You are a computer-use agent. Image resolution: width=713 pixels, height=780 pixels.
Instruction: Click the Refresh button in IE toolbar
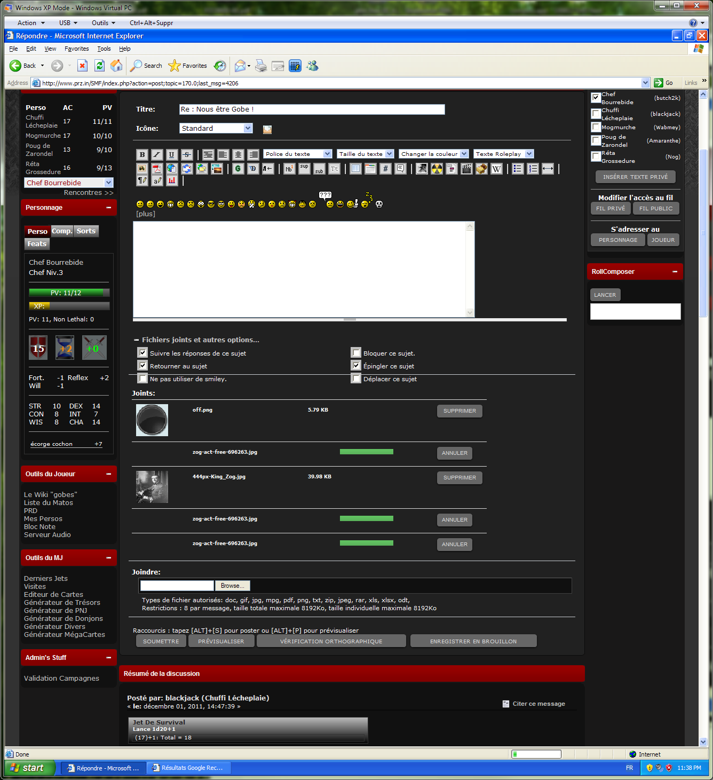99,66
